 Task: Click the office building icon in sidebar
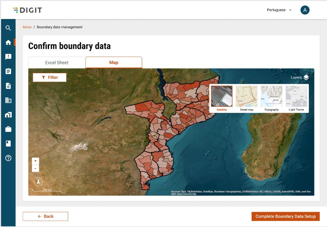[8, 100]
